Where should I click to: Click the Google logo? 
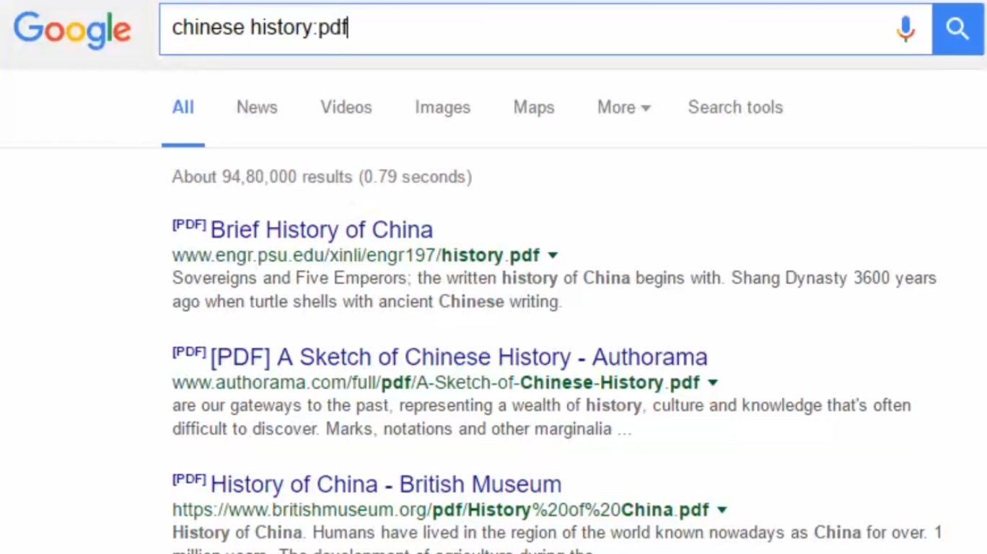point(72,30)
